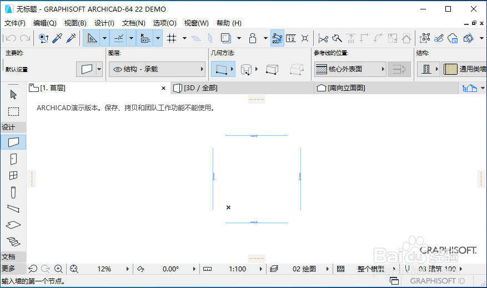Open the tracker dropdown arrow
487x288 pixels.
click(158, 38)
